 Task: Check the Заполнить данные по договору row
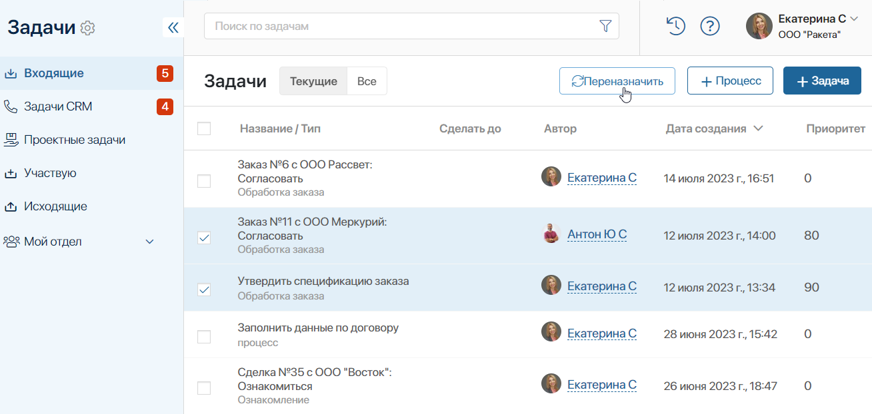pyautogui.click(x=204, y=337)
